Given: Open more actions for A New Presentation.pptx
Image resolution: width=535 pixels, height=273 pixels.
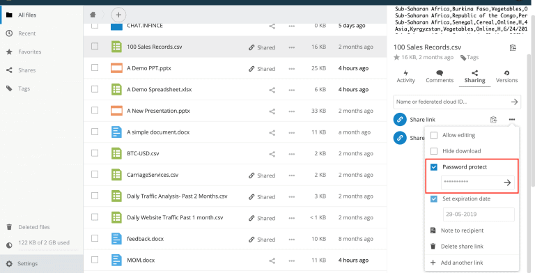Looking at the screenshot, I should 291,111.
